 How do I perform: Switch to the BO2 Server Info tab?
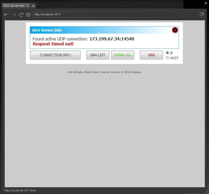[x=16, y=6]
